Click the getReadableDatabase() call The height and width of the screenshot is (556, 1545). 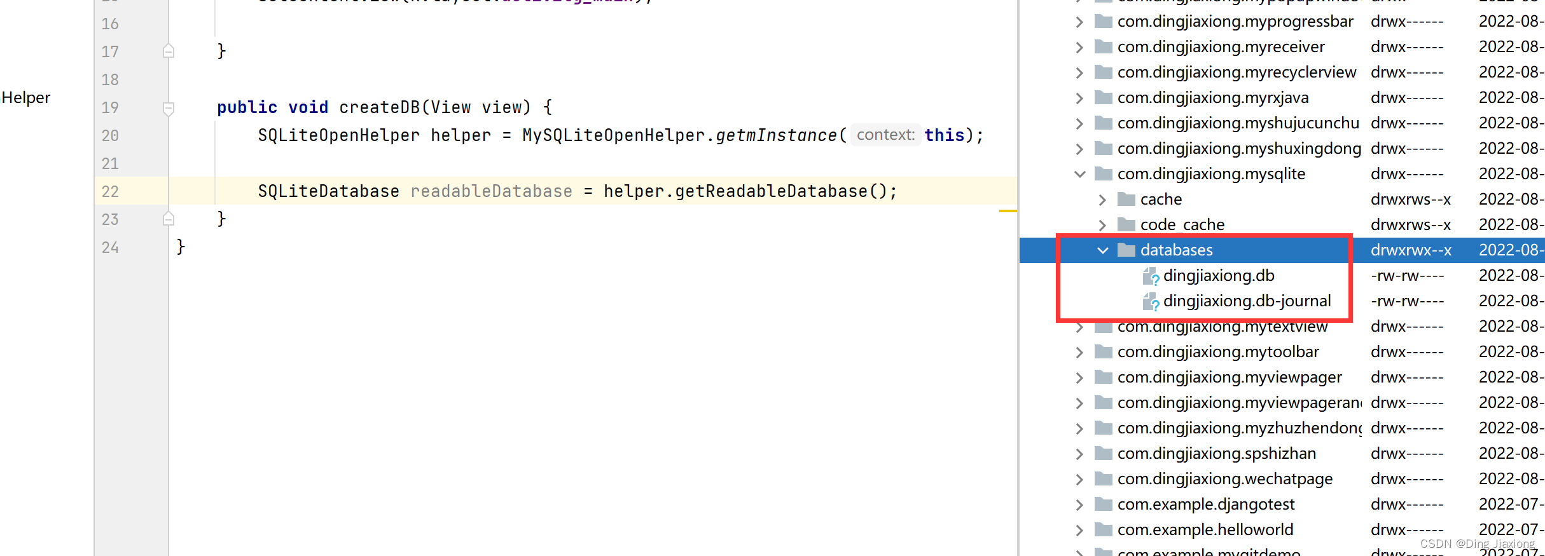(780, 191)
